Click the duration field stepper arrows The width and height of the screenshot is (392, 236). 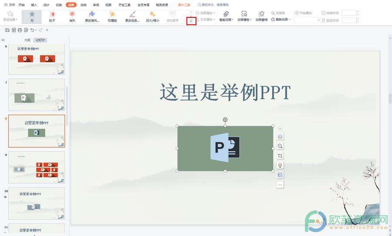click(x=357, y=13)
